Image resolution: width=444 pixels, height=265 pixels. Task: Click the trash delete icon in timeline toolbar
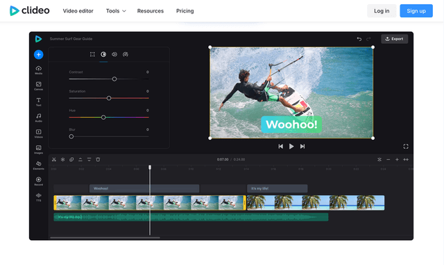98,160
